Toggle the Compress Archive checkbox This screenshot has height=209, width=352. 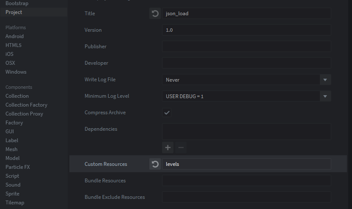pos(167,113)
